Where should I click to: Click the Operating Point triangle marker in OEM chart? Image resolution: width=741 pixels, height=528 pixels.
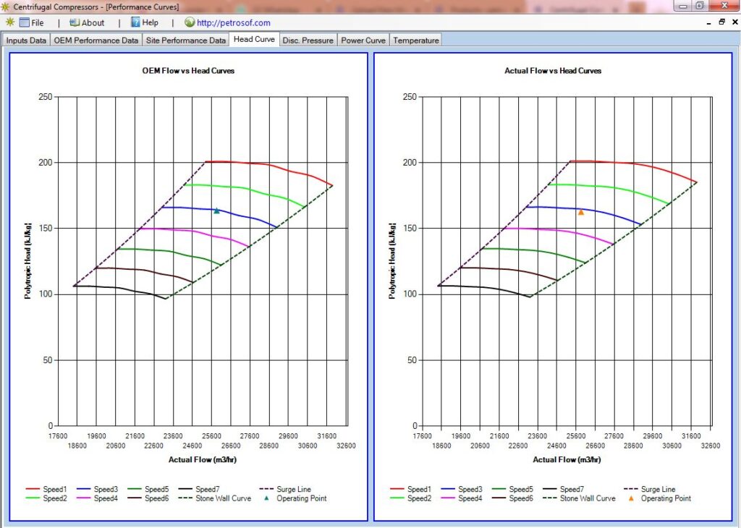(215, 210)
